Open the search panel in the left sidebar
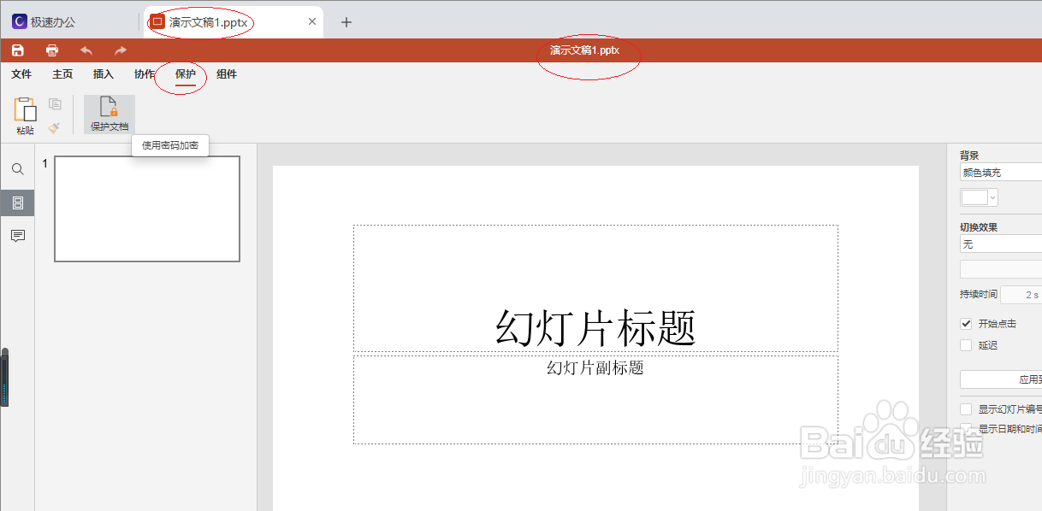Screen dimensions: 1042x511 (x=17, y=169)
